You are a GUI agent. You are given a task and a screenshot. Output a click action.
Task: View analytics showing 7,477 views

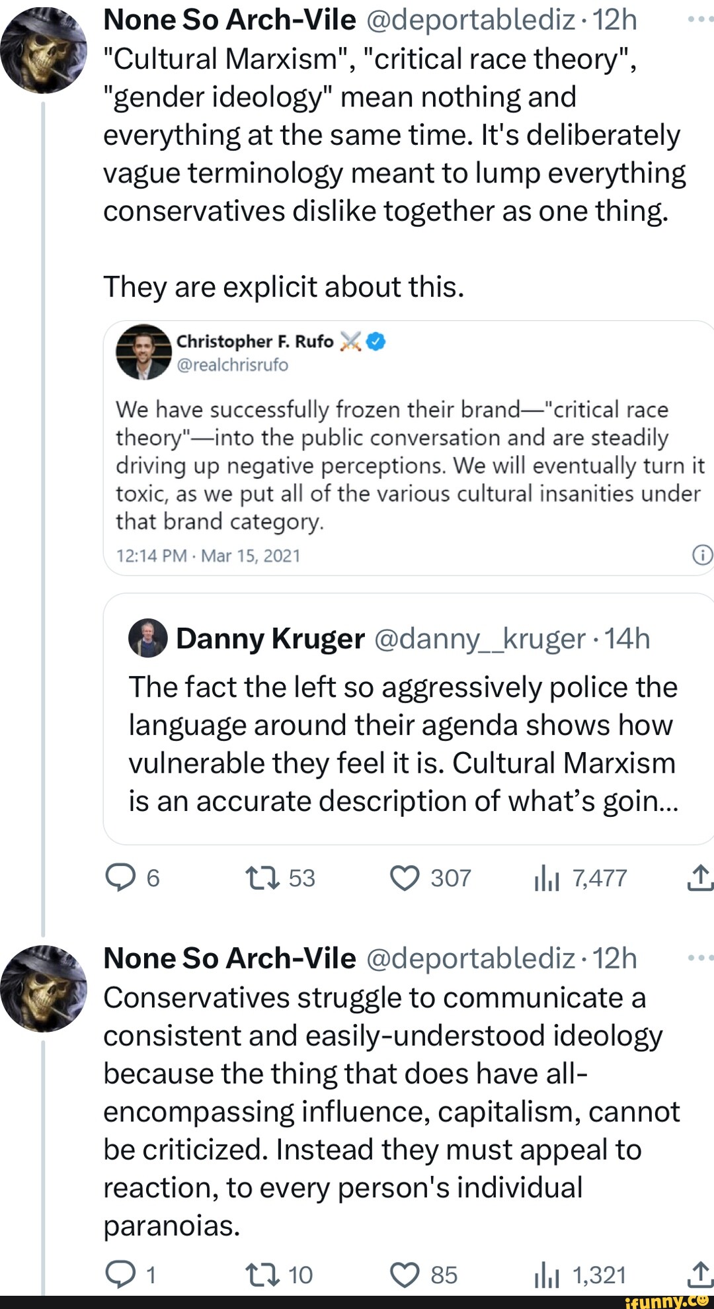(547, 879)
